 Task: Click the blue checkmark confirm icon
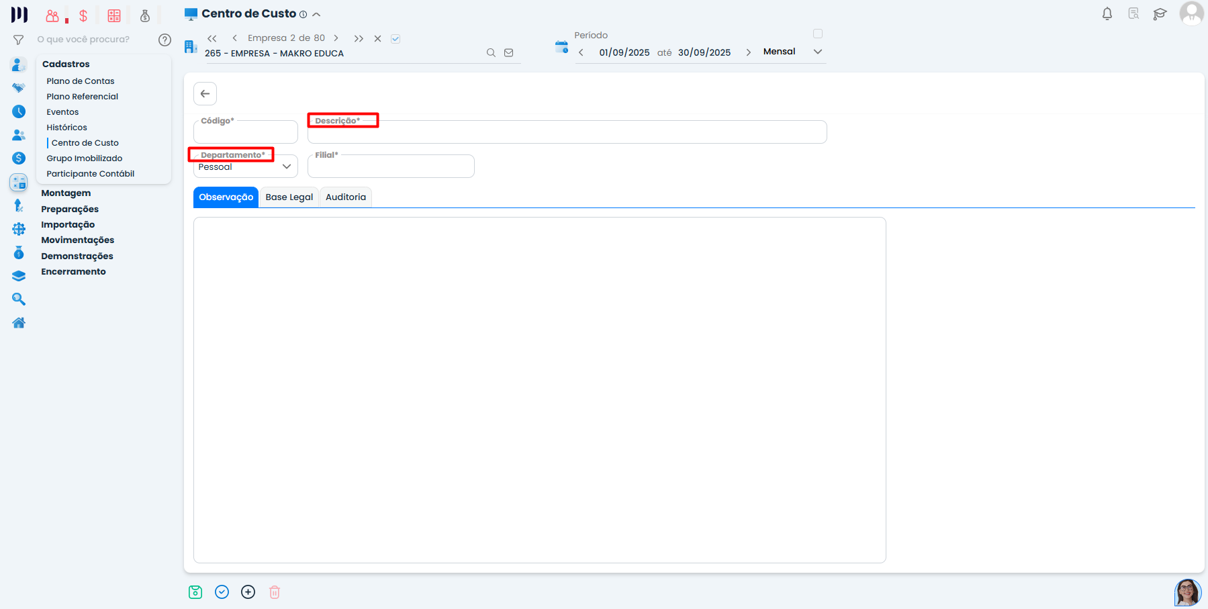(x=222, y=592)
